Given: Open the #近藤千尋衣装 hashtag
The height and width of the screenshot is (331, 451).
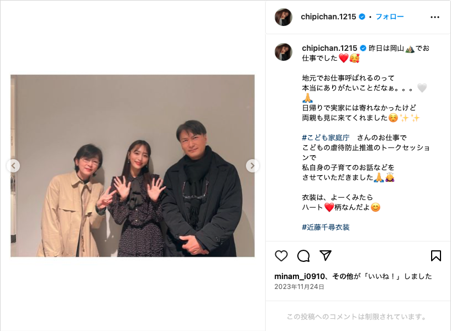Looking at the screenshot, I should (x=326, y=228).
